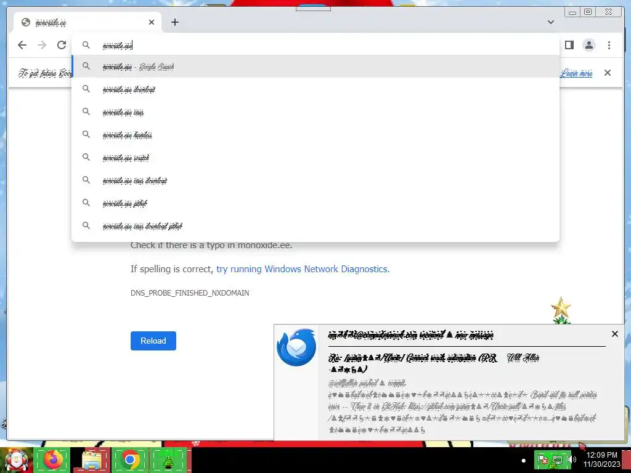Open Firefox from the taskbar
This screenshot has height=473, width=631.
(53, 459)
